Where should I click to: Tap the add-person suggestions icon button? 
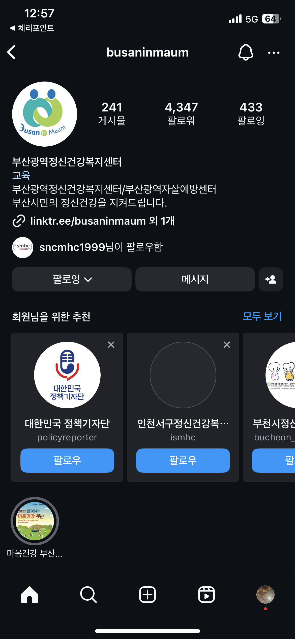(x=271, y=279)
